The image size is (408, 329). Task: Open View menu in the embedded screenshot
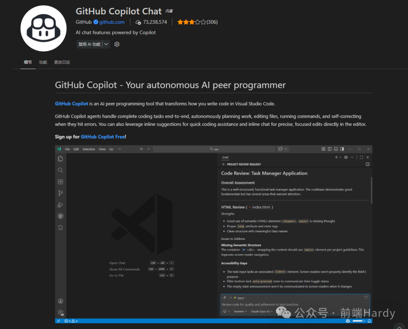point(102,149)
